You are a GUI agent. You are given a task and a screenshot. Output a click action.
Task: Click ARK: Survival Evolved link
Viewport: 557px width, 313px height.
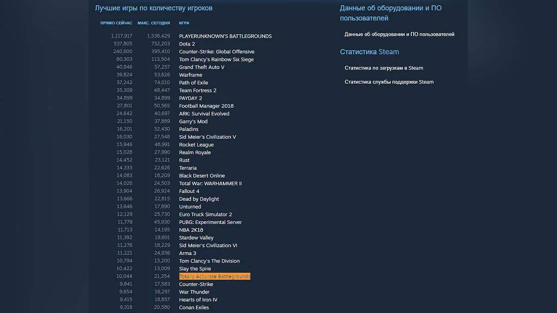[204, 114]
